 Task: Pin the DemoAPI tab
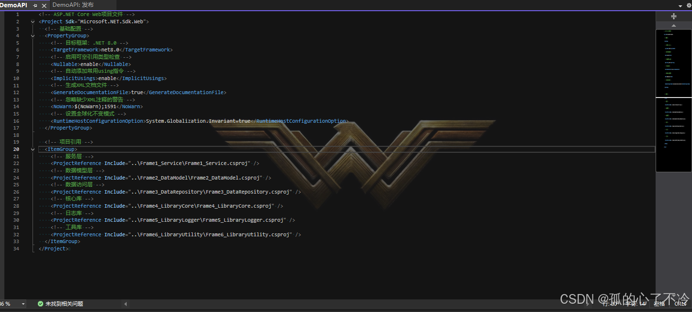tap(35, 5)
